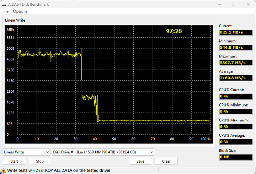Click the Current speed value field

coord(236,32)
